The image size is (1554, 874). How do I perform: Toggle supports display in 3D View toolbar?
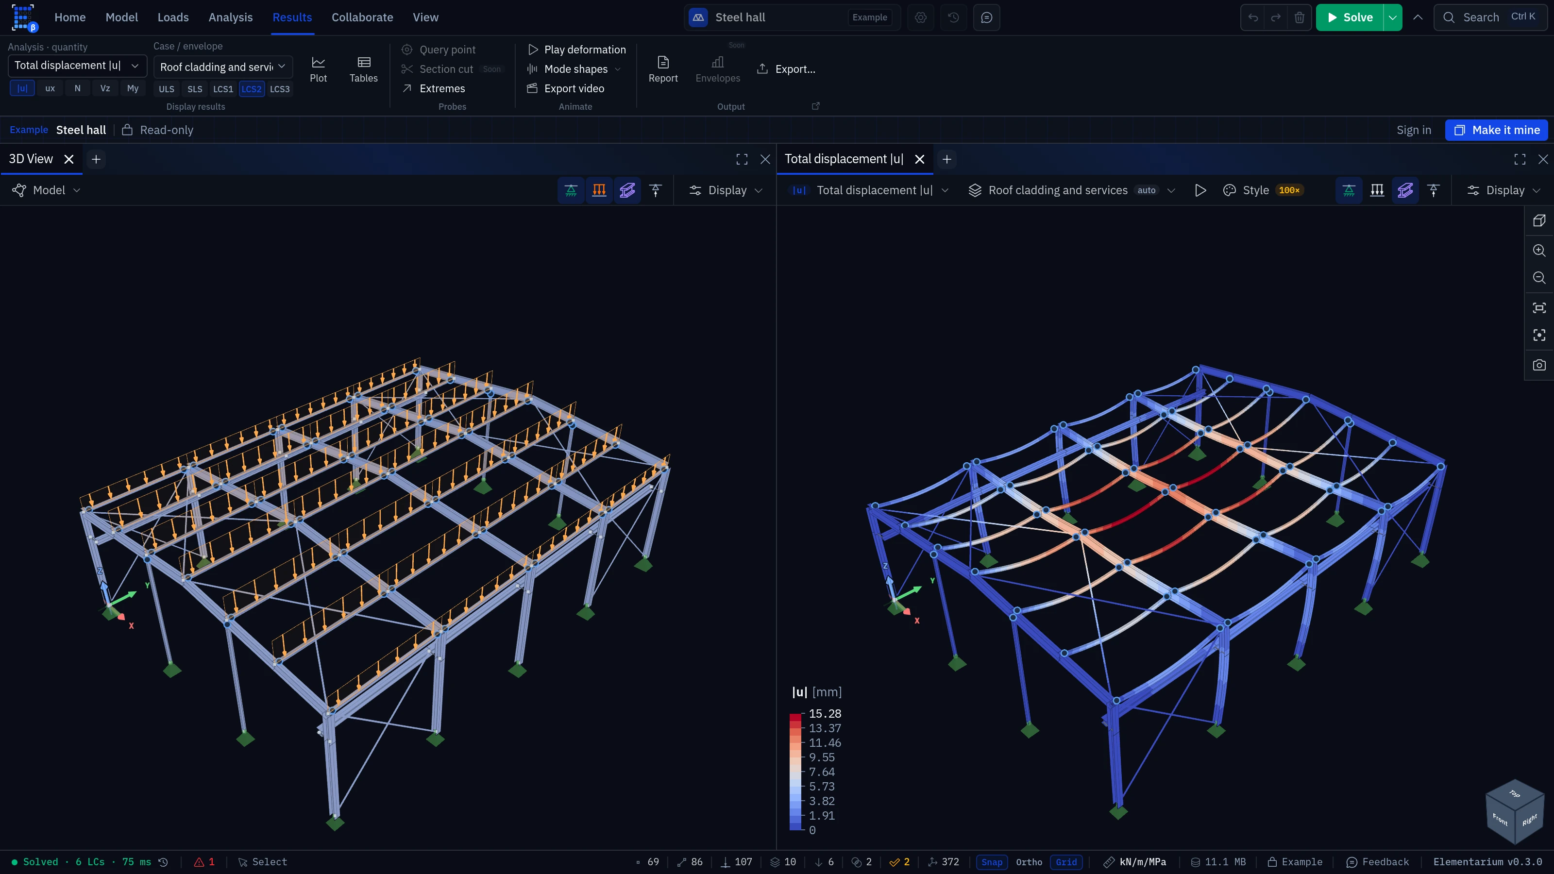[571, 191]
